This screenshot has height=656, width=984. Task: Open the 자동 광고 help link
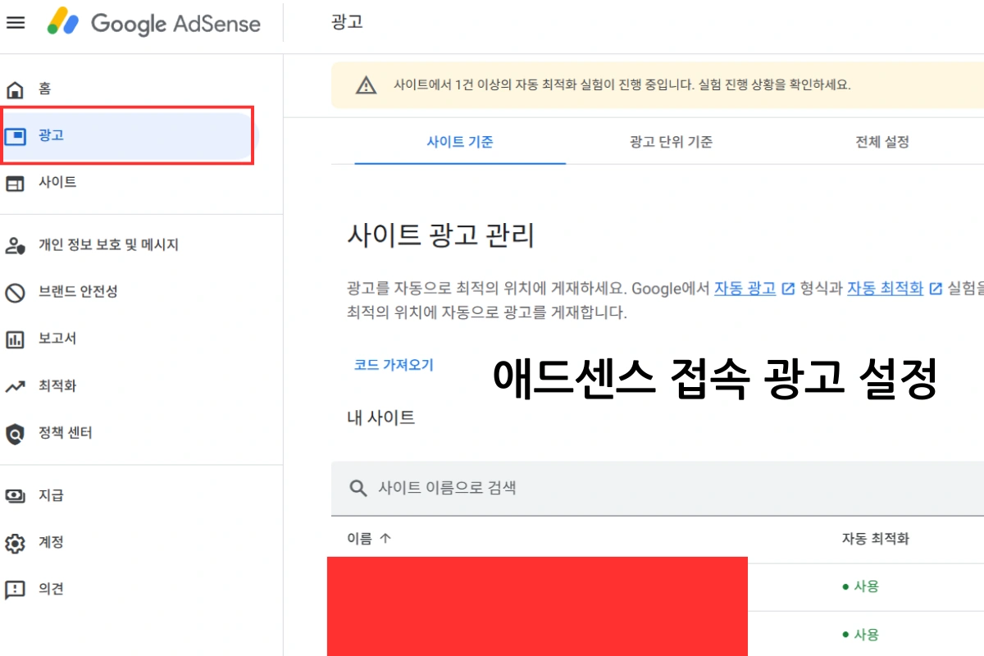coord(745,289)
